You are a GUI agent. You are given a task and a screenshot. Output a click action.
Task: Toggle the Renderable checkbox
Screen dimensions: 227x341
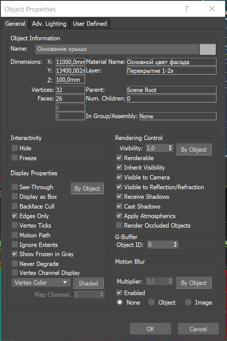pos(119,158)
